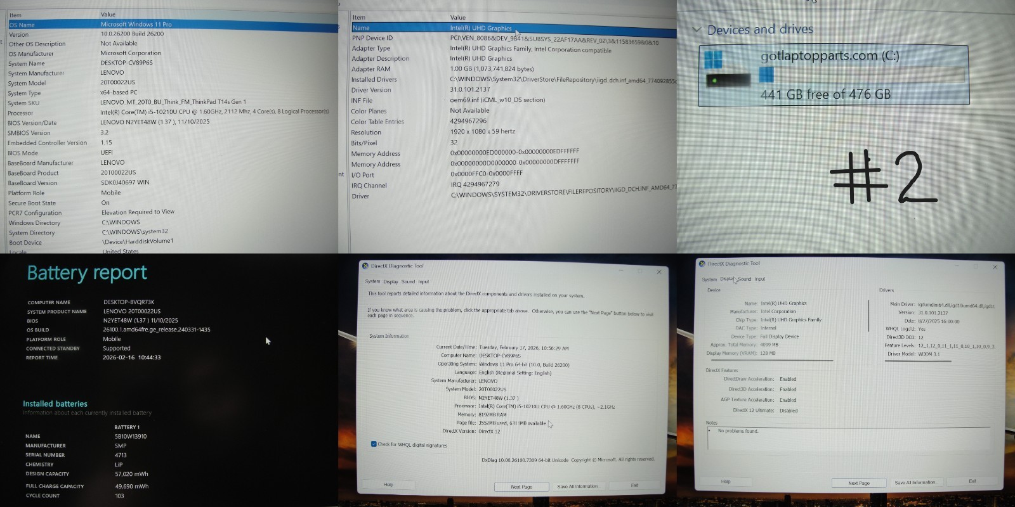Select the System SKU row
Screen dimensions: 1015x507
click(x=173, y=103)
